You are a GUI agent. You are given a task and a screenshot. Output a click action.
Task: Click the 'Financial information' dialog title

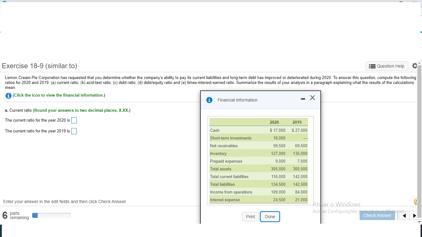[237, 100]
